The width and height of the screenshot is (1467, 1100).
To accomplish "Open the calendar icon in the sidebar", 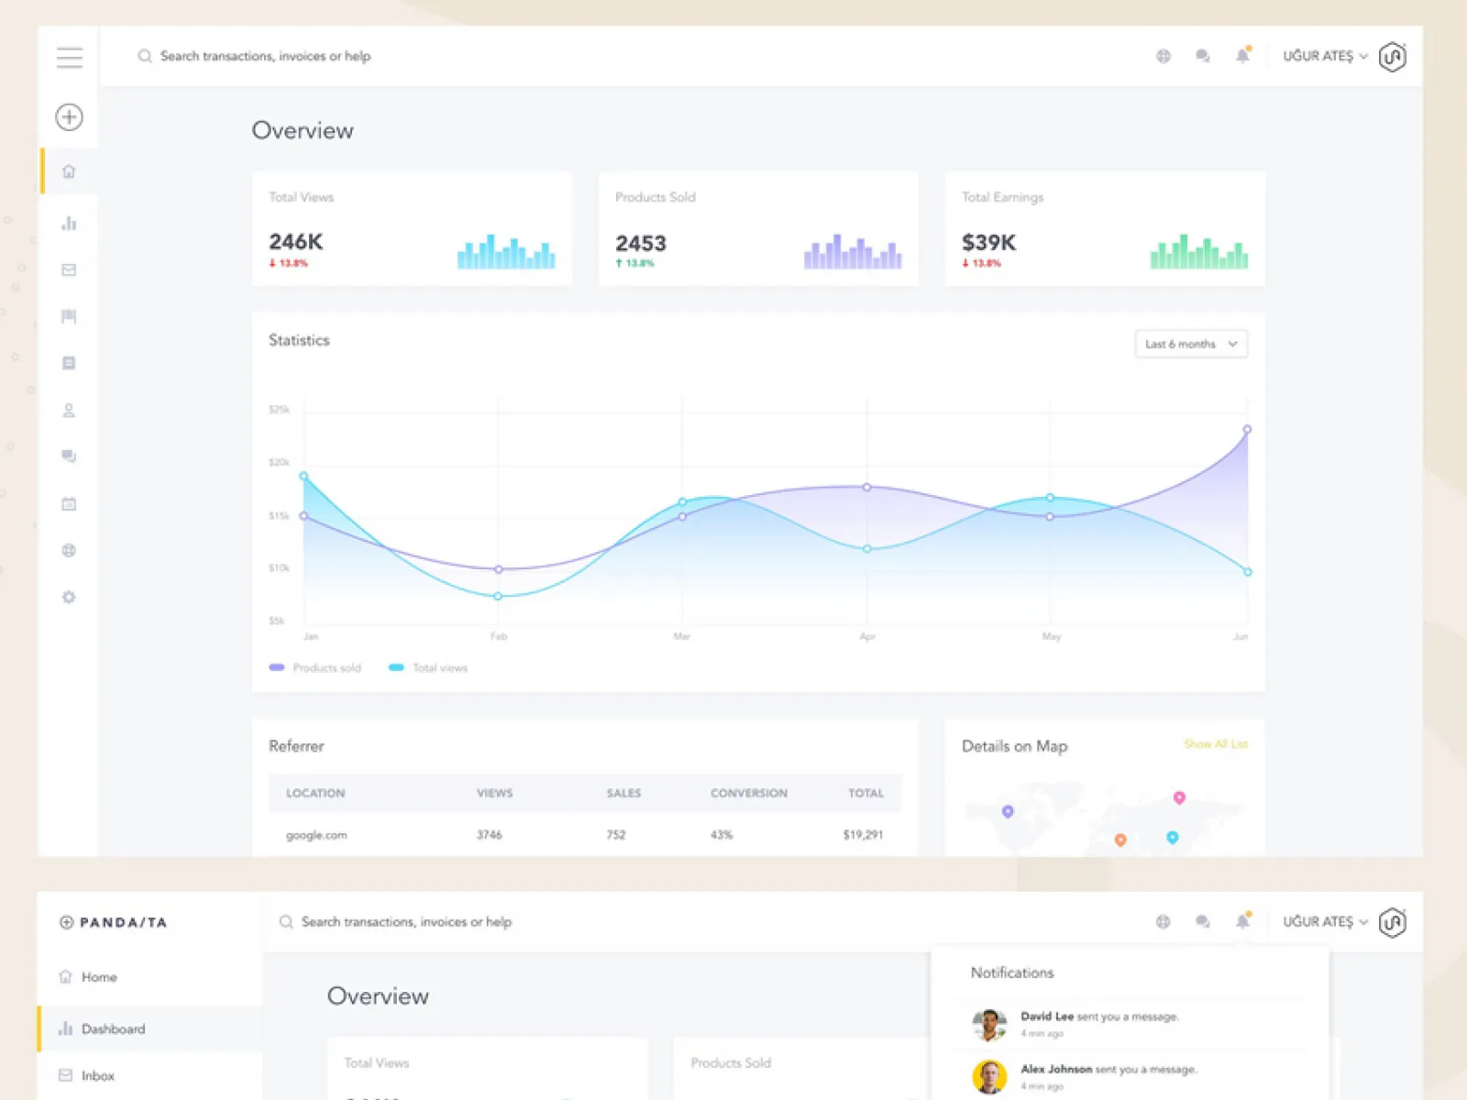I will point(69,503).
